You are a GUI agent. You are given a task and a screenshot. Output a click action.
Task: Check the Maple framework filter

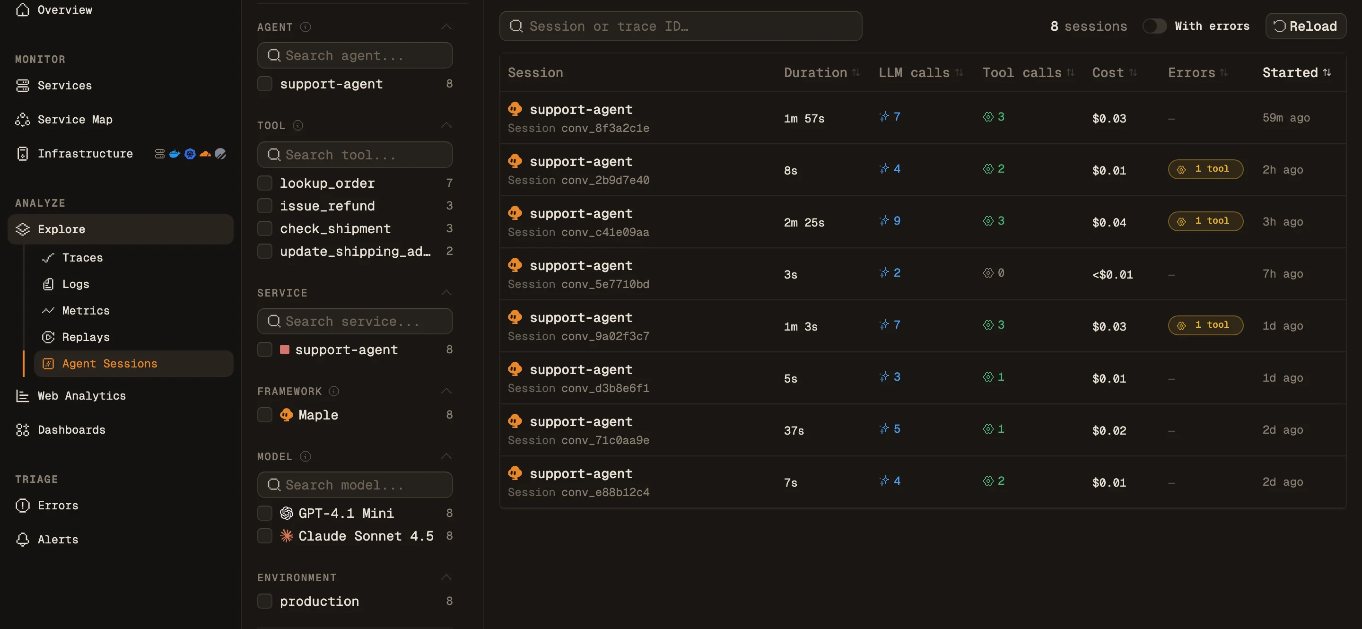click(x=265, y=415)
